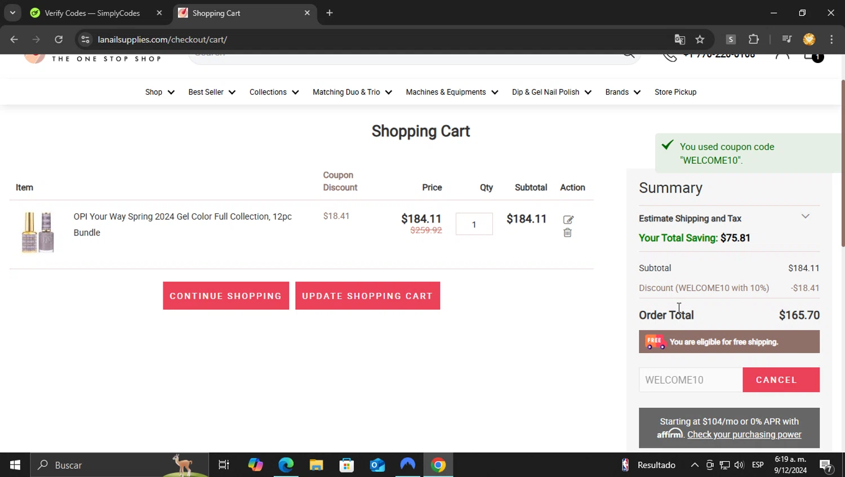Image resolution: width=845 pixels, height=477 pixels.
Task: Open volume control in system tray
Action: pos(739,465)
